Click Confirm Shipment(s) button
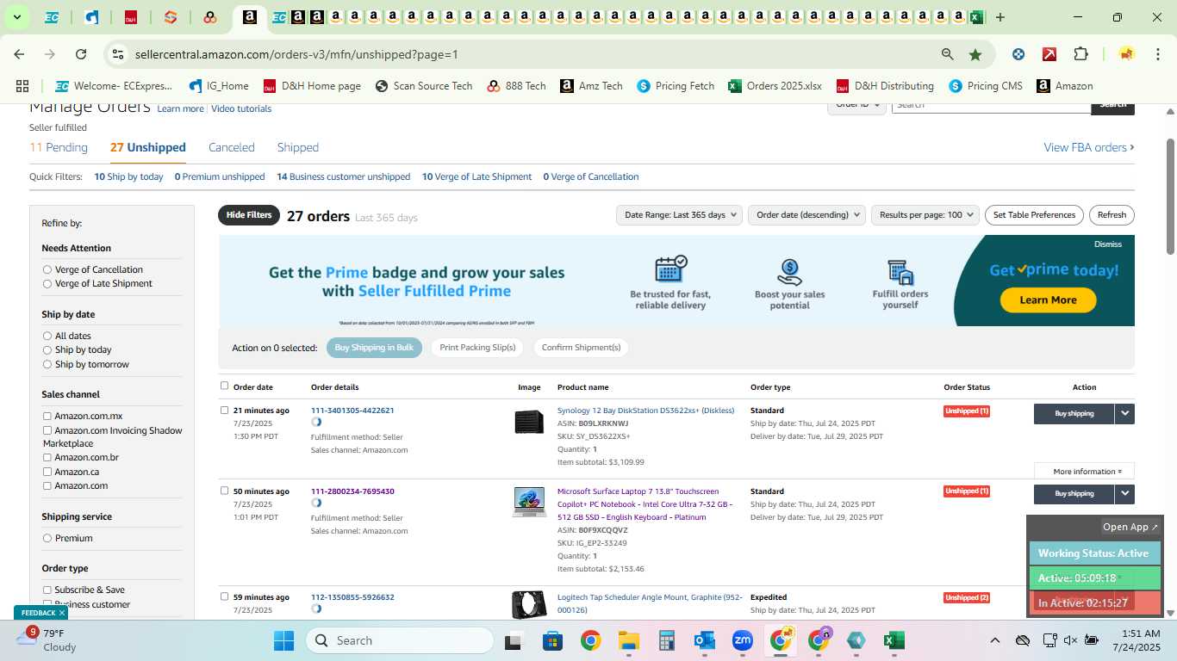The width and height of the screenshot is (1177, 661). pos(581,348)
